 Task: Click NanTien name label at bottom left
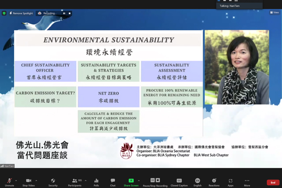[7, 166]
